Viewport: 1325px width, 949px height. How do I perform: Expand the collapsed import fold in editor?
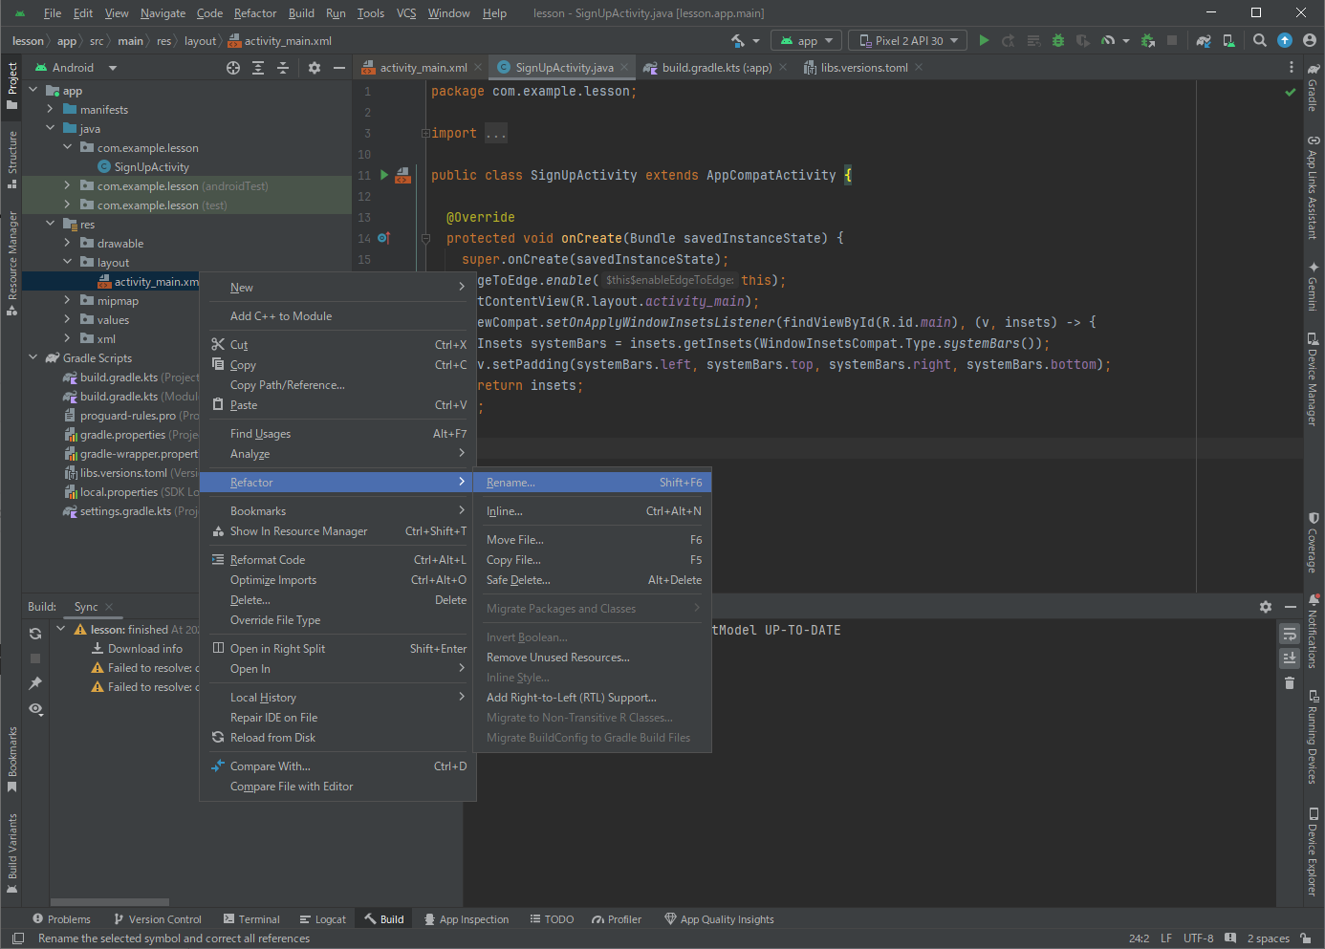425,134
